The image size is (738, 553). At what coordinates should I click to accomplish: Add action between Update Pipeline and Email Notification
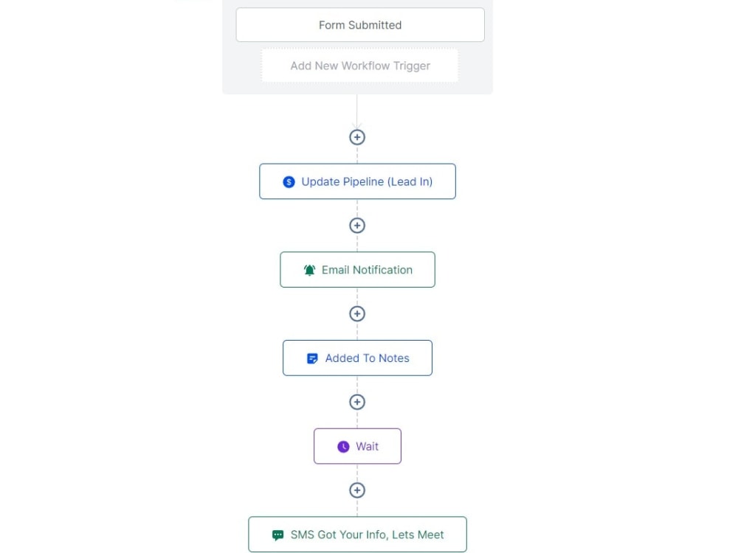coord(357,226)
